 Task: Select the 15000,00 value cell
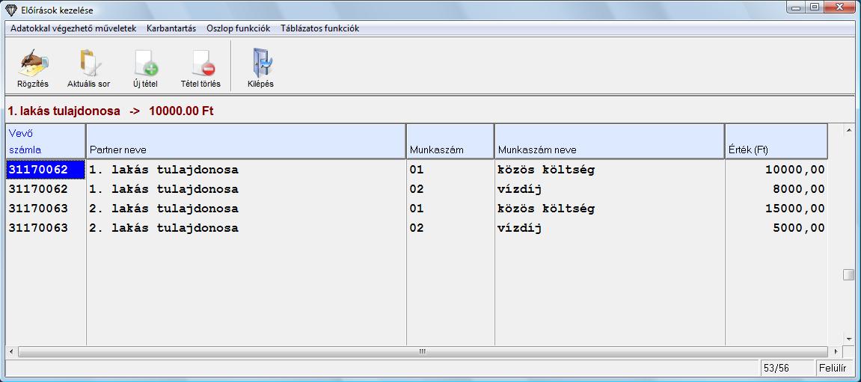tap(776, 209)
